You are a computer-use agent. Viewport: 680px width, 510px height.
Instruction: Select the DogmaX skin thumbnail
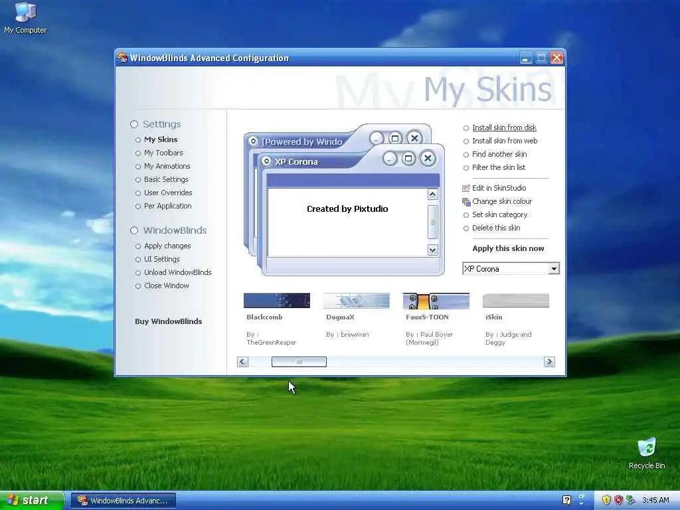point(357,301)
